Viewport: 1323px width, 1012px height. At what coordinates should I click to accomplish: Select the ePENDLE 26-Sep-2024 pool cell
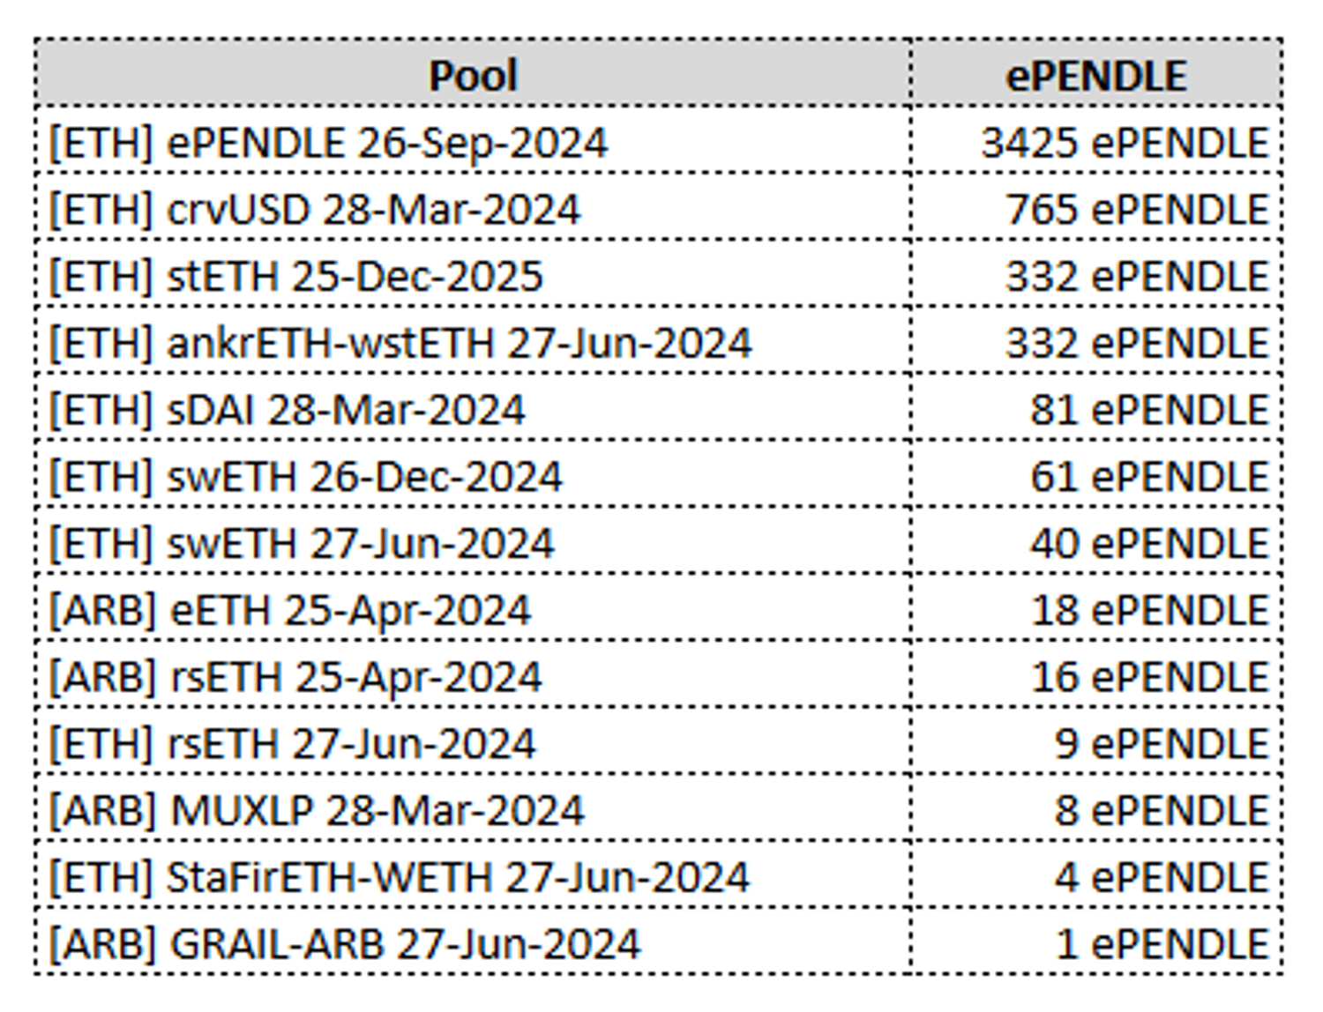328,143
